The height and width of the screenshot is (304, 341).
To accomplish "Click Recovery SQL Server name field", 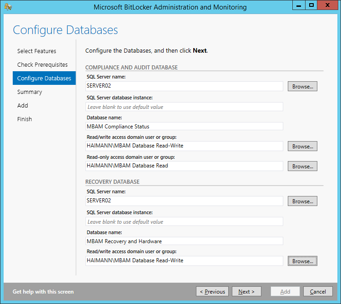I will 184,201.
